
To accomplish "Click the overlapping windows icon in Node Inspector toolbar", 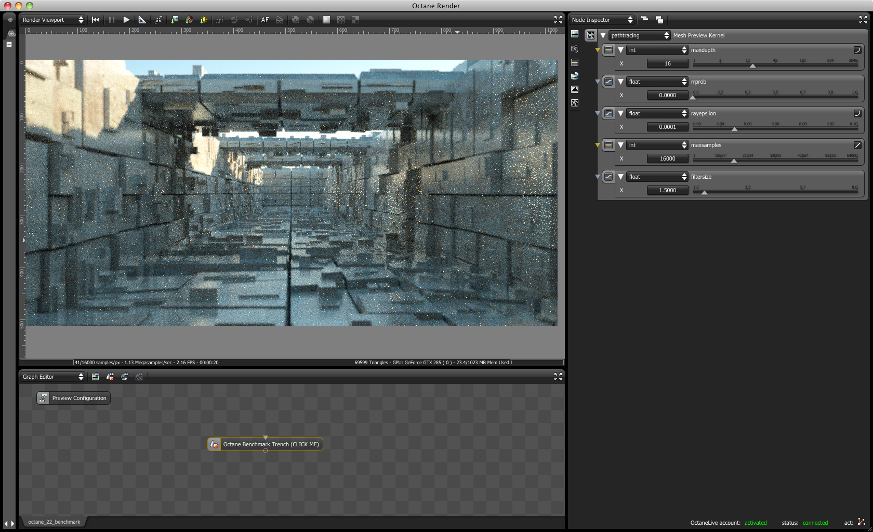I will pyautogui.click(x=659, y=20).
